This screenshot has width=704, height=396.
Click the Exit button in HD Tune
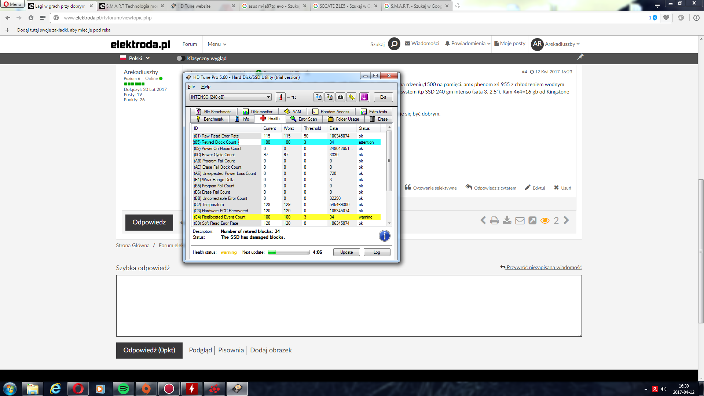click(383, 97)
